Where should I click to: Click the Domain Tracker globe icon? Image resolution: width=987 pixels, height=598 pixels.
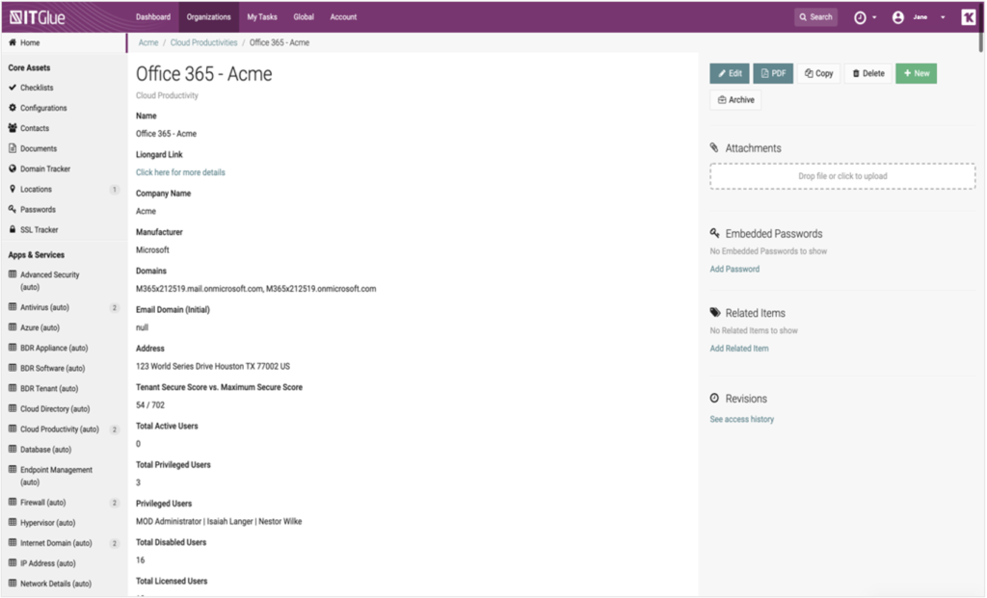12,169
